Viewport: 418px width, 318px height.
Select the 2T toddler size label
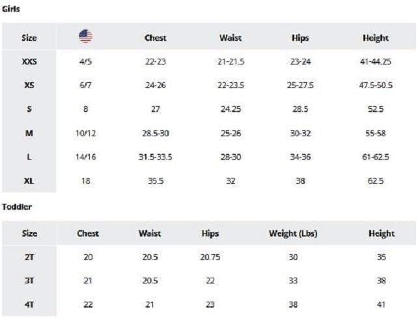tap(29, 257)
